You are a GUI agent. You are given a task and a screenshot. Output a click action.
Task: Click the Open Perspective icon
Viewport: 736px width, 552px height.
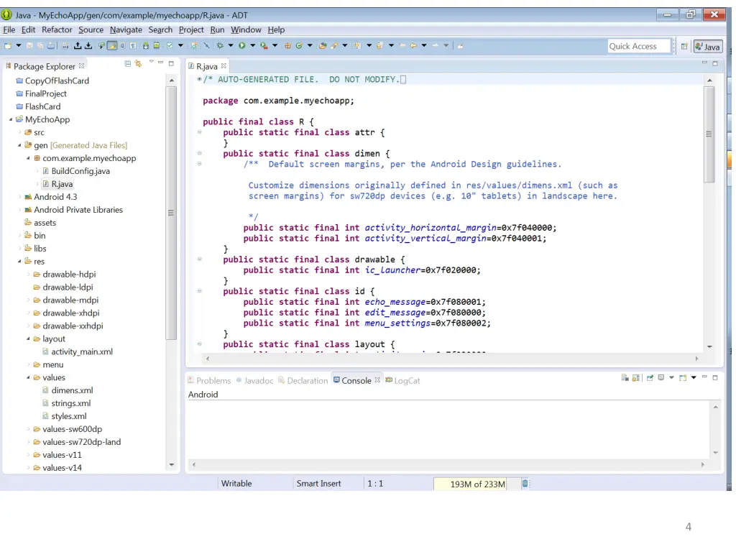pyautogui.click(x=684, y=46)
